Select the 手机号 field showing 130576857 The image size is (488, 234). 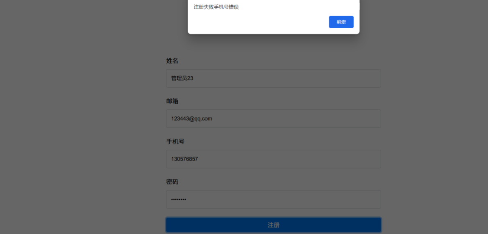pos(274,159)
